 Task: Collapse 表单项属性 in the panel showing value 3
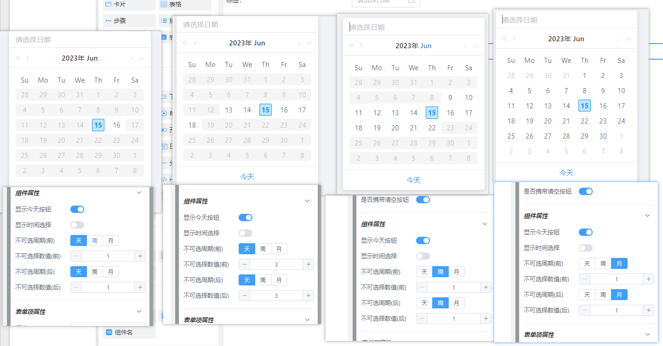pos(308,320)
